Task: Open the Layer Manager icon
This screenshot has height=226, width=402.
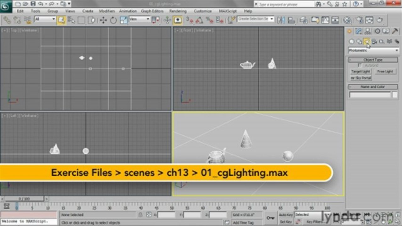Action: [303, 20]
